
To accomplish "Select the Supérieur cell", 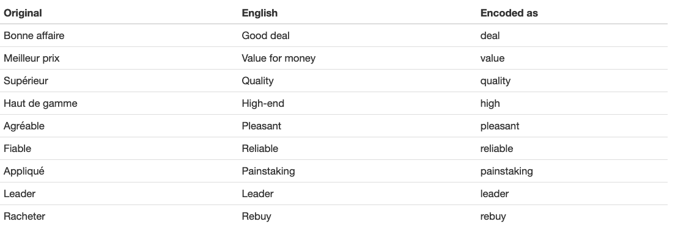I will (26, 81).
